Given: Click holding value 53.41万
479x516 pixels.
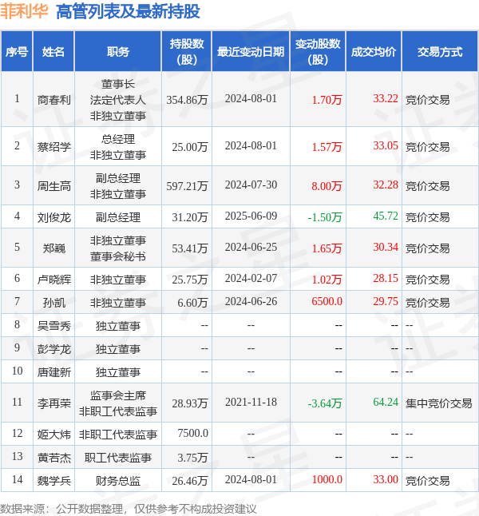Looking at the screenshot, I should click(x=190, y=248).
